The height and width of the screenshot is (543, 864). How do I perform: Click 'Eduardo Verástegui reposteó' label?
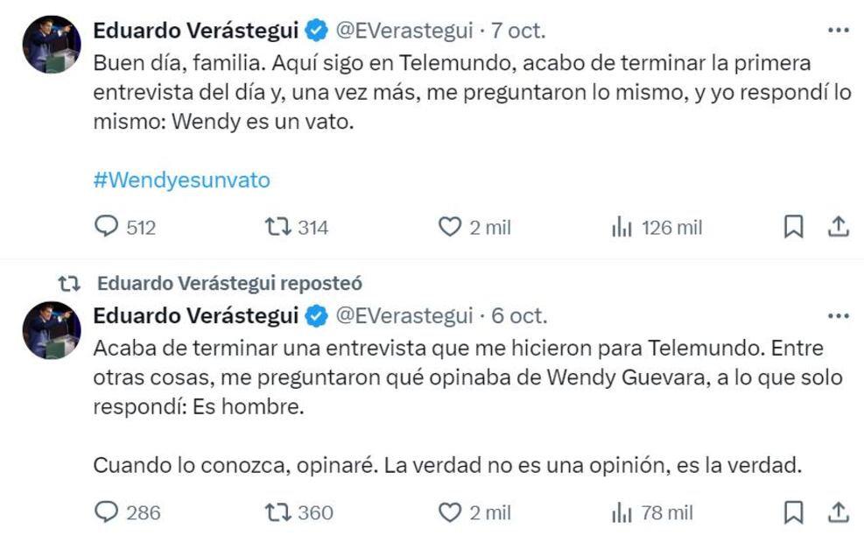[x=229, y=284]
